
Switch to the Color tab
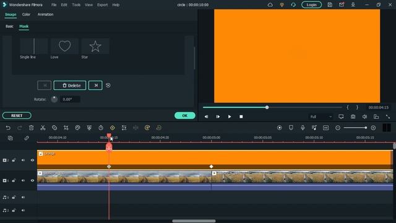(x=26, y=14)
